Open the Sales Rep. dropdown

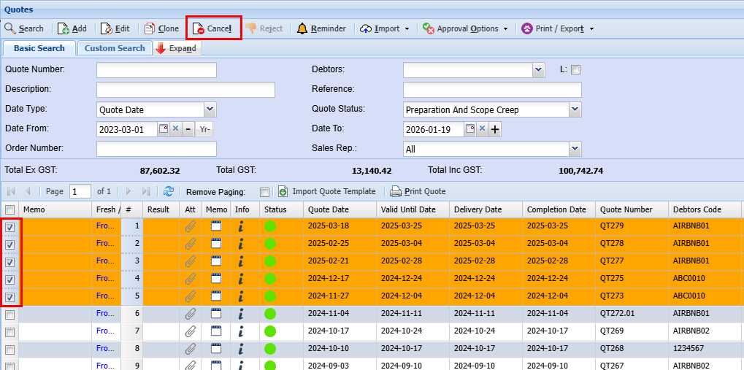[x=575, y=149]
